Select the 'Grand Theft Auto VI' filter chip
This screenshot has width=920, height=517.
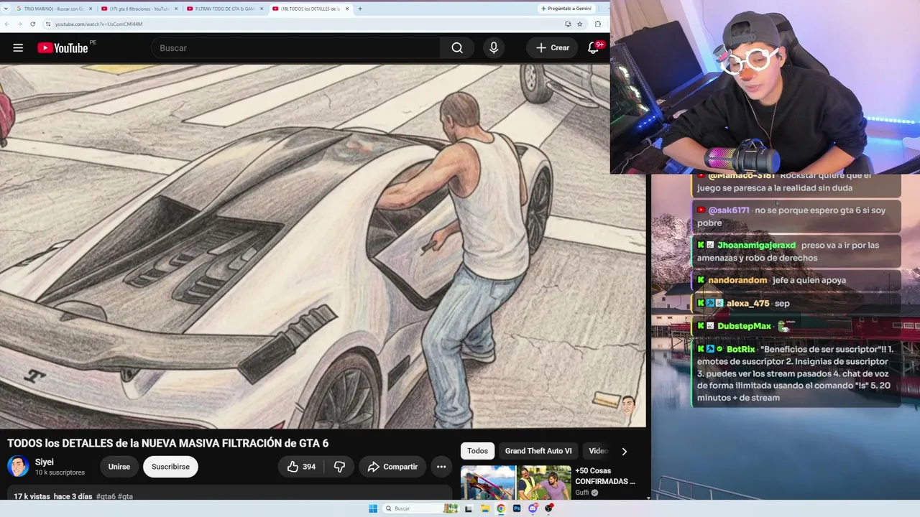538,451
